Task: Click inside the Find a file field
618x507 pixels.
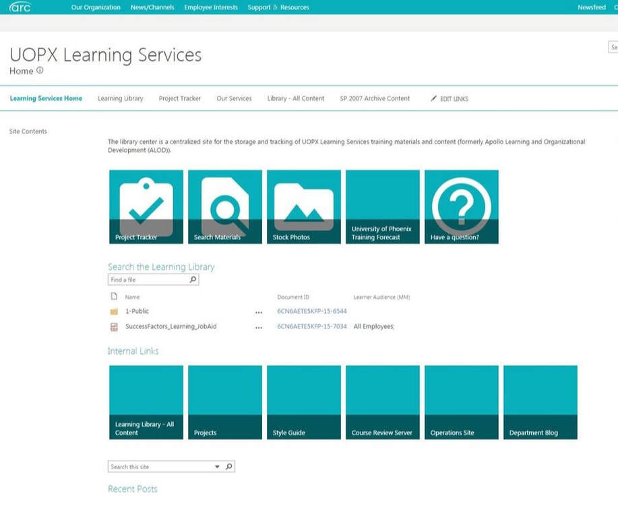Action: tap(148, 280)
